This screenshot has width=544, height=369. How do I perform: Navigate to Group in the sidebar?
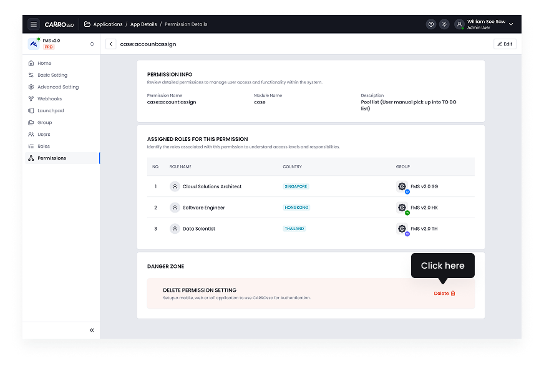[44, 123]
